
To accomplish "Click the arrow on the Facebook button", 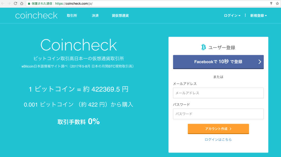I will click(260, 62).
